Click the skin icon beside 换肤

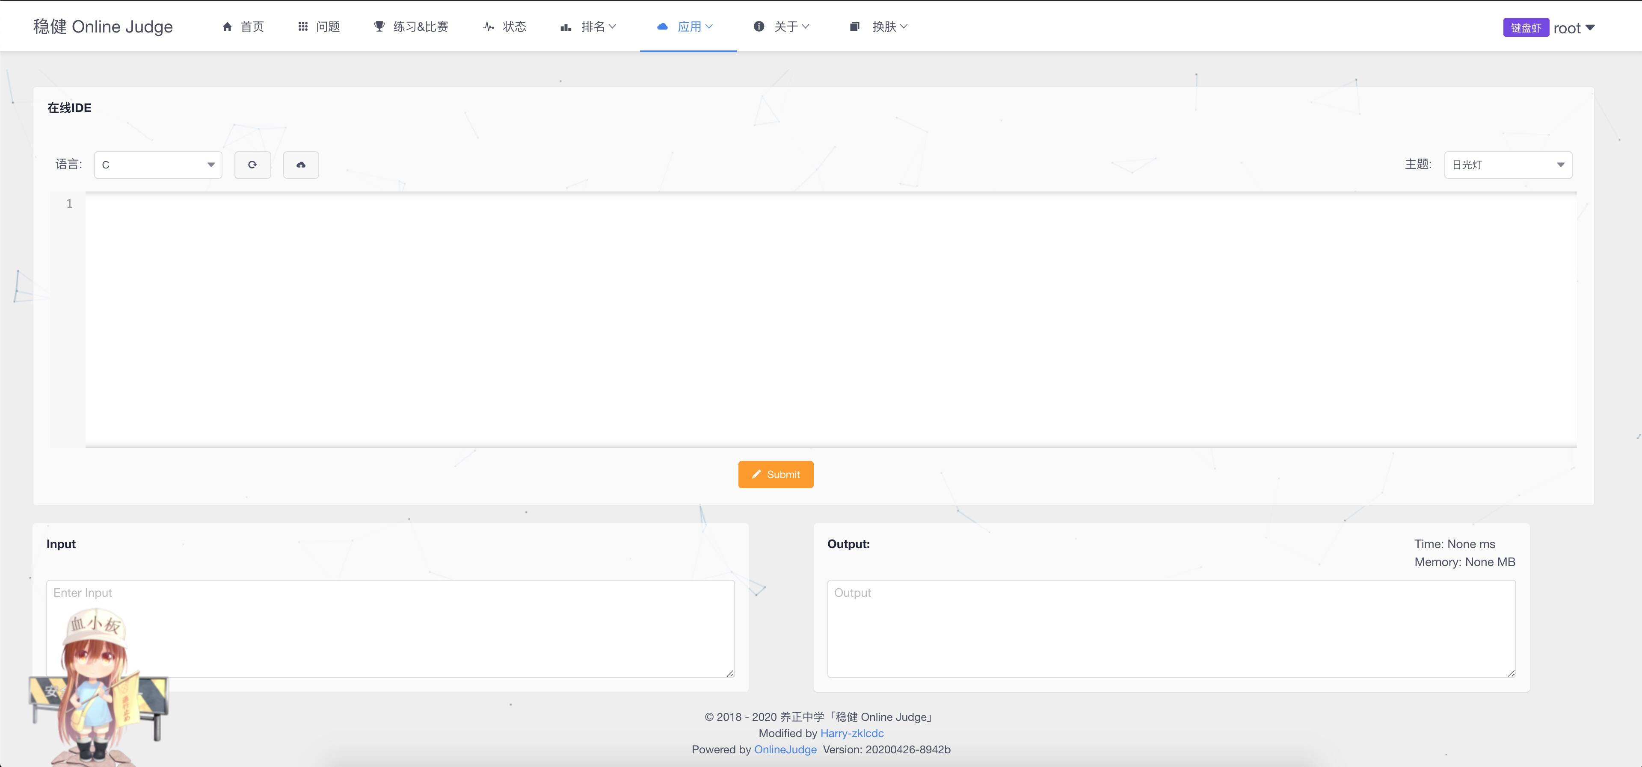pos(855,27)
